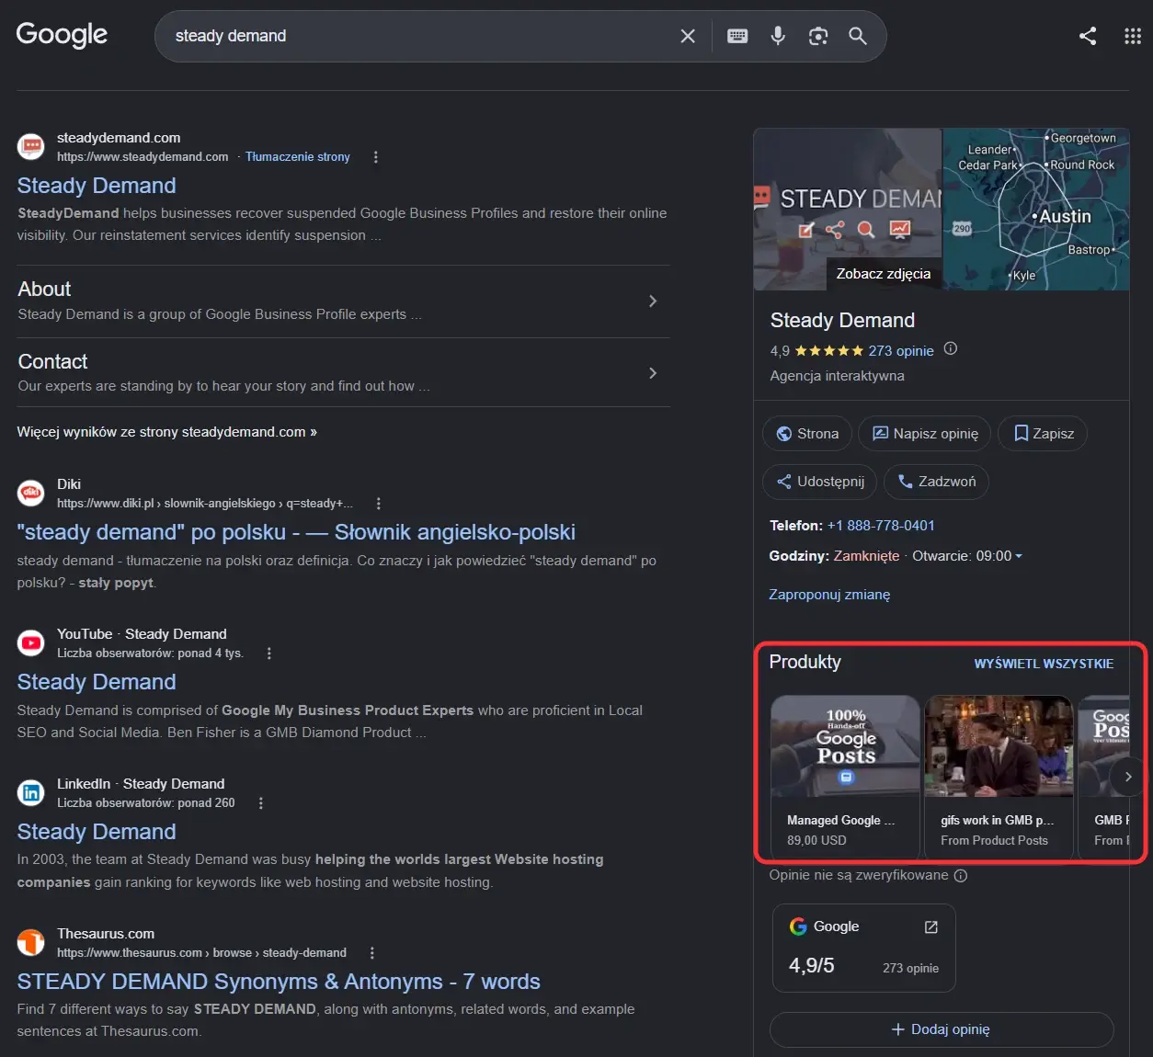Click the Thesaurus.com favicon
This screenshot has width=1153, height=1057.
pyautogui.click(x=31, y=943)
